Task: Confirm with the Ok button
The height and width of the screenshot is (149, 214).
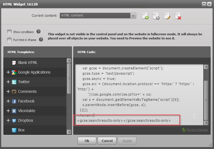Action: 87,141
